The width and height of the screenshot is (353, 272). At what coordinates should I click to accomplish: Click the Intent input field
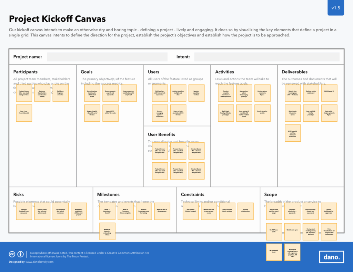coord(266,57)
